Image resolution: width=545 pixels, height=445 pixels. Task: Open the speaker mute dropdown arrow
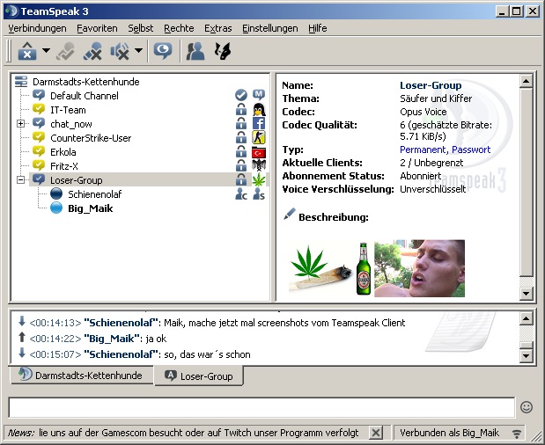tap(138, 51)
